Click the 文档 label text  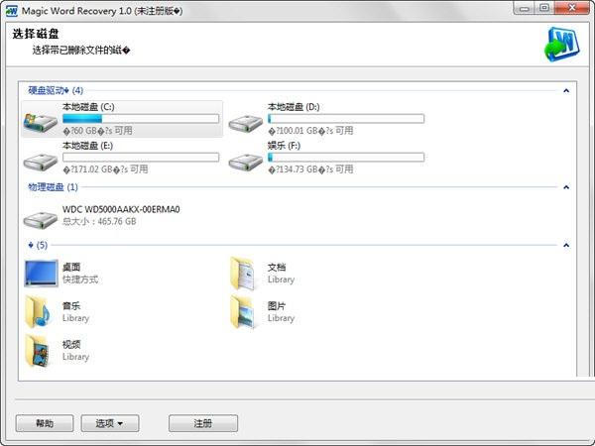point(277,268)
